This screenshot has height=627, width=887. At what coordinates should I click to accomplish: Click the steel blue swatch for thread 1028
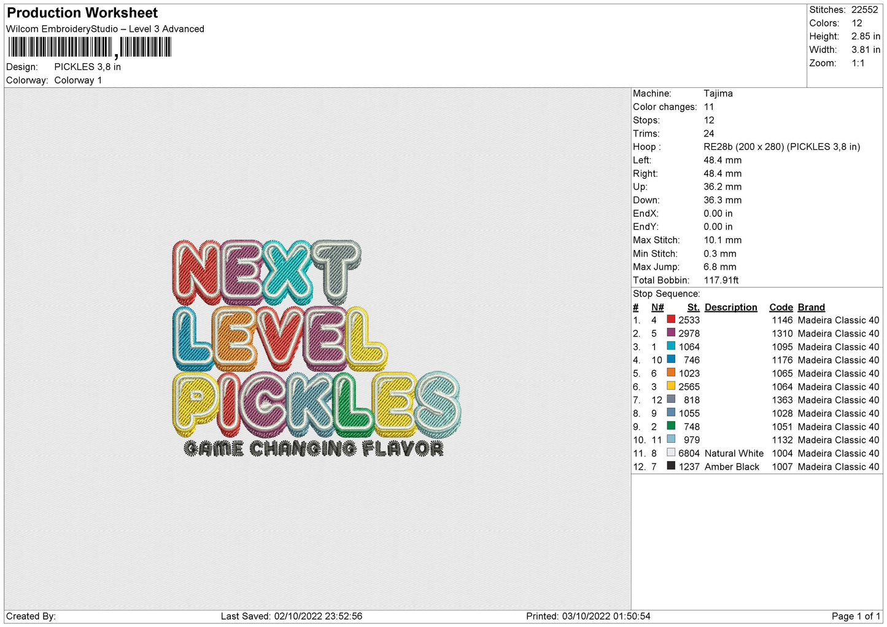671,413
